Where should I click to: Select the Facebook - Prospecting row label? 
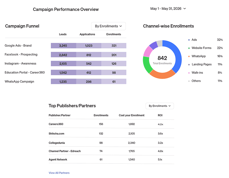(x=21, y=54)
